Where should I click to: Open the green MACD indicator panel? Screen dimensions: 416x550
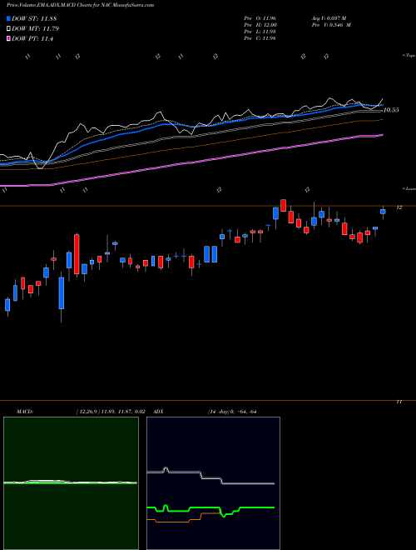71,483
